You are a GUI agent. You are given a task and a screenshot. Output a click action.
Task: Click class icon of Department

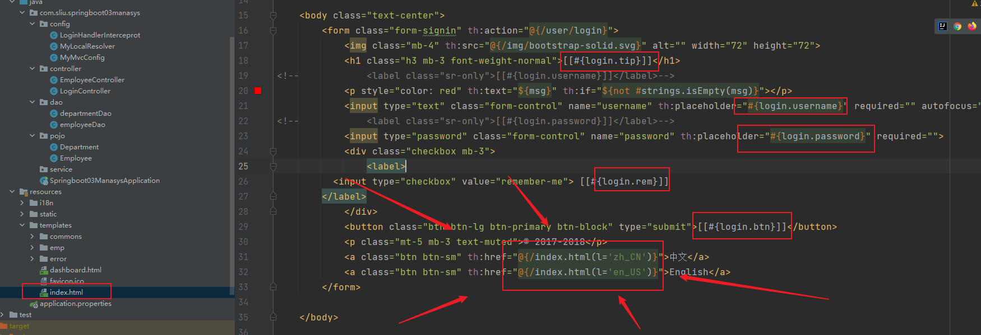[x=54, y=147]
